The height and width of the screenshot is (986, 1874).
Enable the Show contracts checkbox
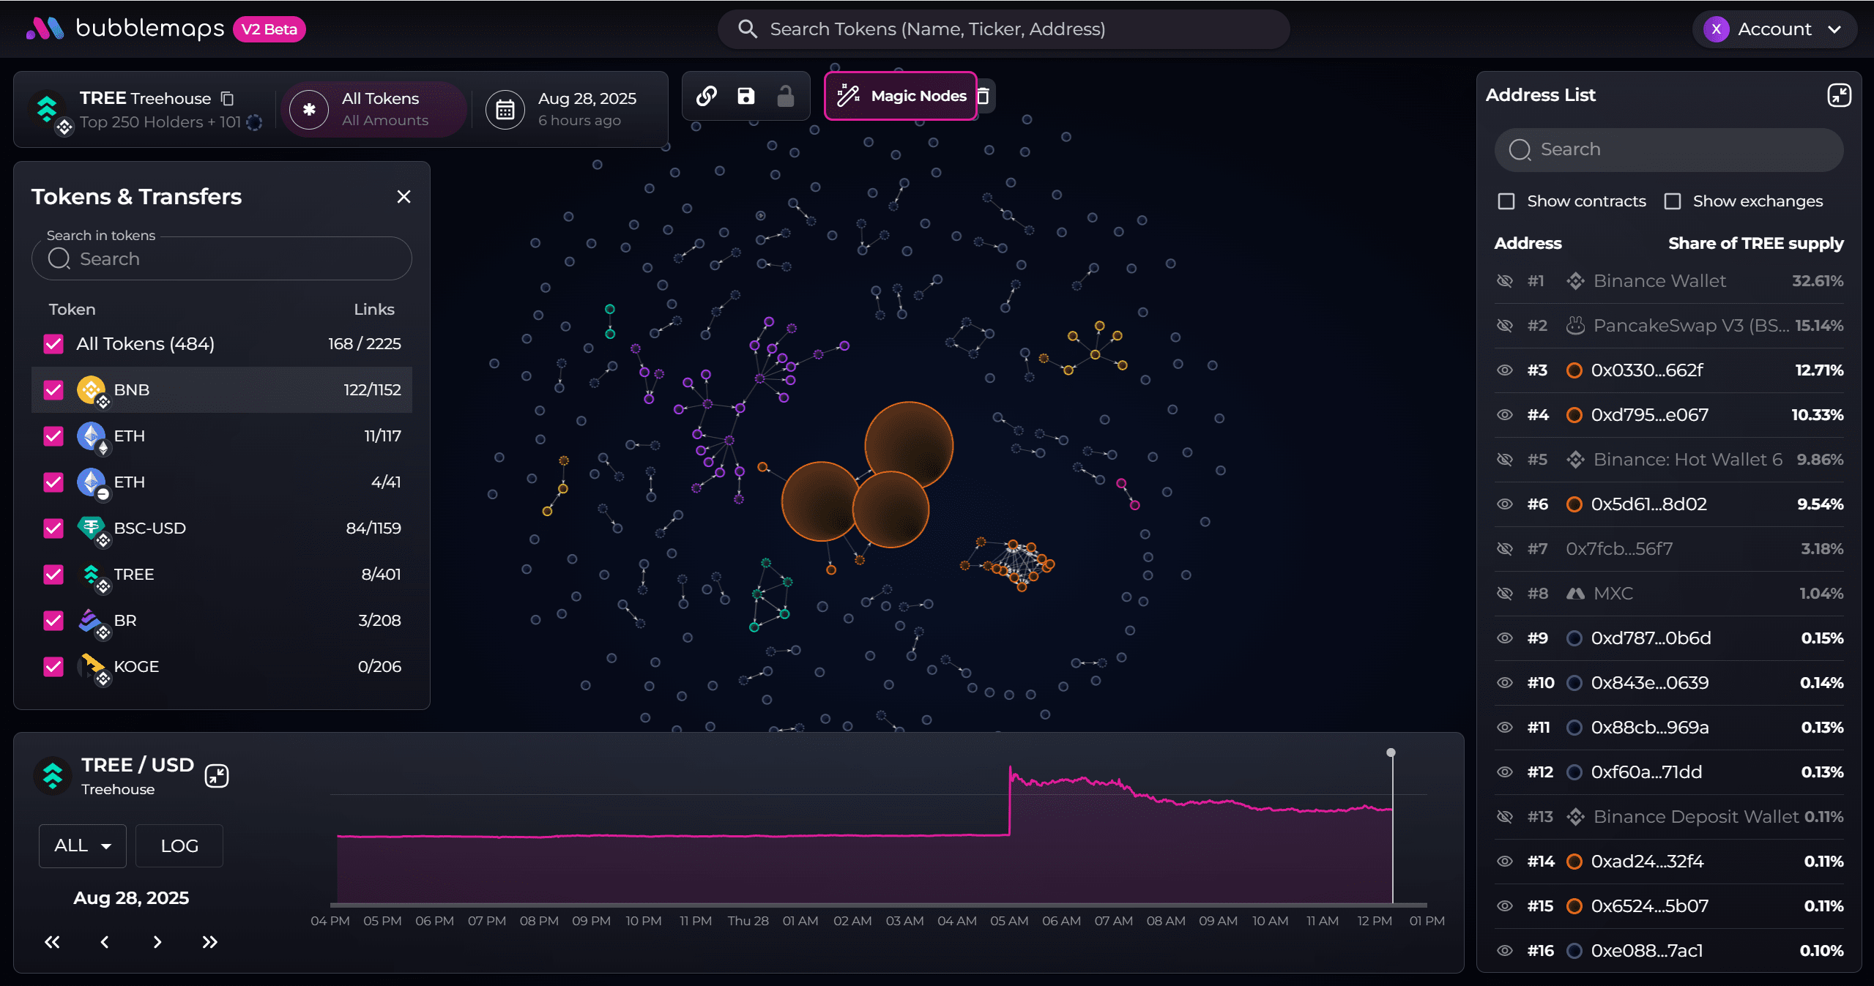[1506, 201]
